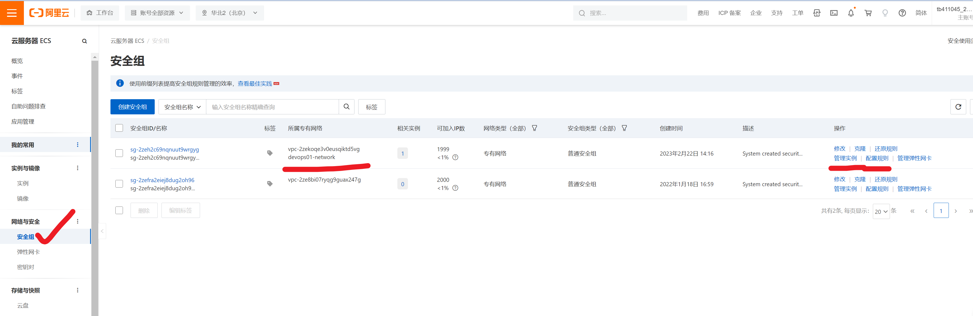
Task: Click the refresh list icon button
Action: pyautogui.click(x=958, y=107)
